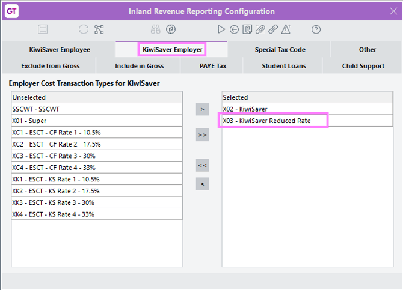Remove all selected using << button
The image size is (403, 290).
coord(203,165)
